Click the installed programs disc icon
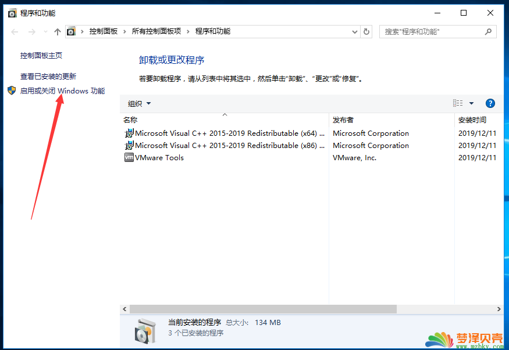This screenshot has height=350, width=509. tap(145, 331)
